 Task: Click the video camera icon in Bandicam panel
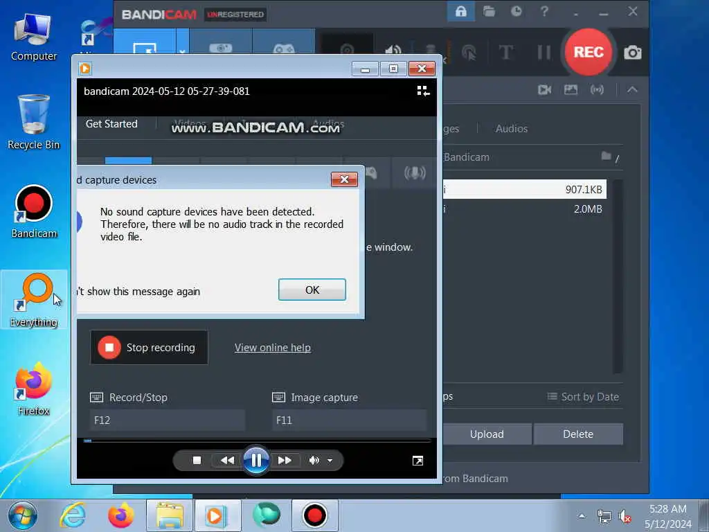pyautogui.click(x=544, y=89)
